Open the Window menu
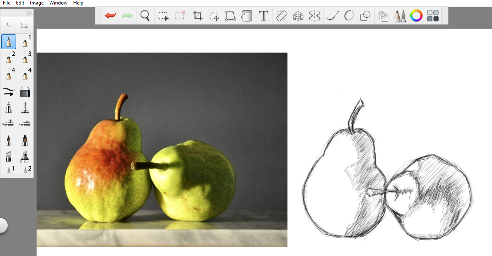This screenshot has height=256, width=492. pos(58,3)
